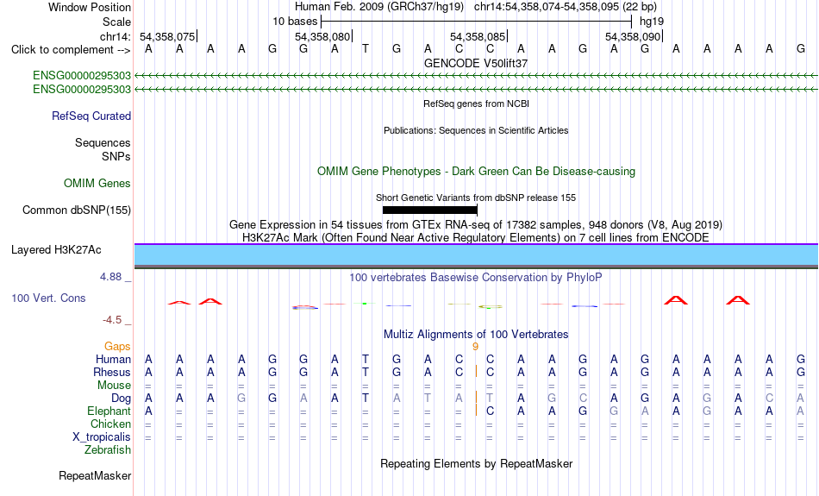
Task: Click the hg19 label beside scale bar
Action: pos(652,22)
